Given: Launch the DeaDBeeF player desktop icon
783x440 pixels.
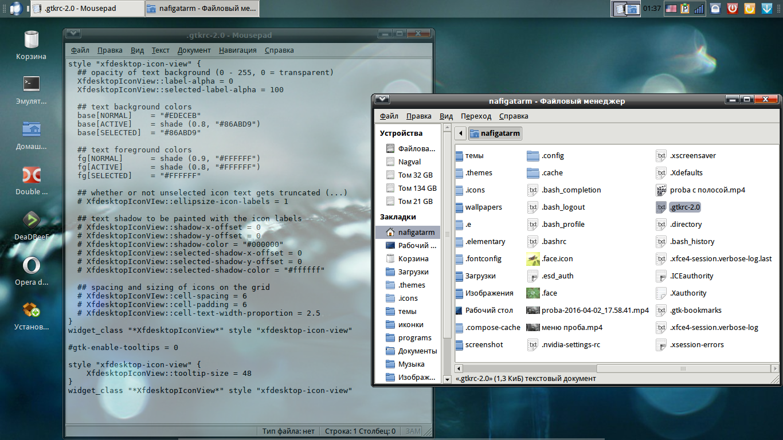Looking at the screenshot, I should [x=31, y=220].
